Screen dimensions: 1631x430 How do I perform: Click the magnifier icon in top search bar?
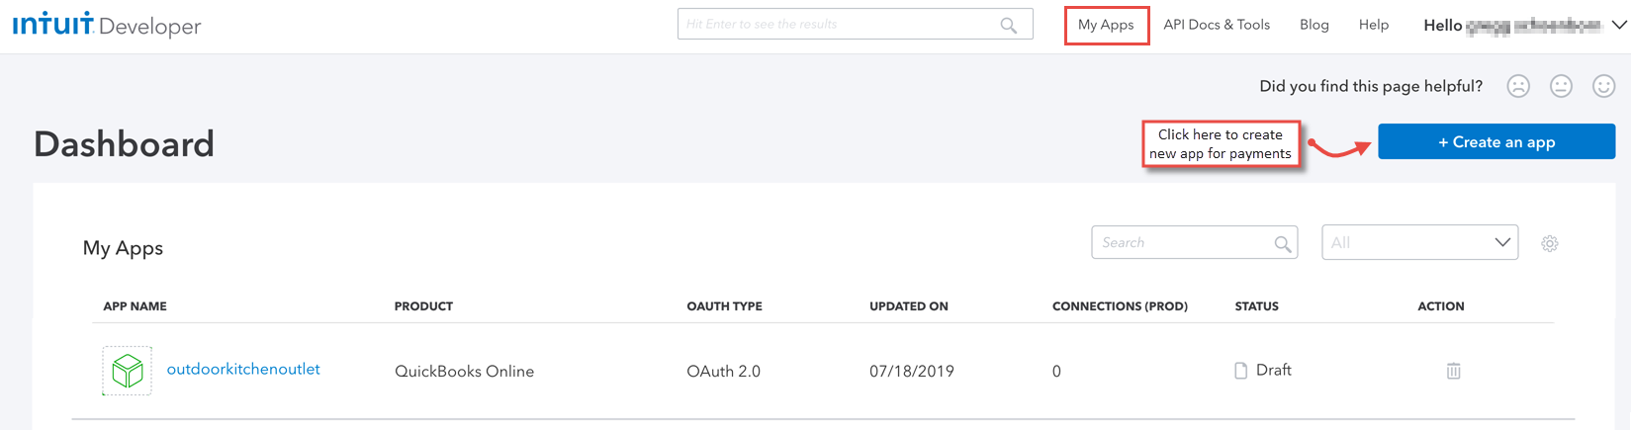pyautogui.click(x=1008, y=25)
